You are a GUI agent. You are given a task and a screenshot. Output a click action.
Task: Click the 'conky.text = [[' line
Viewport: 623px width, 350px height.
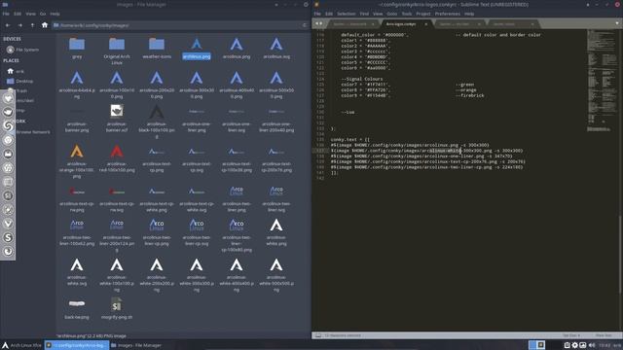coord(350,140)
